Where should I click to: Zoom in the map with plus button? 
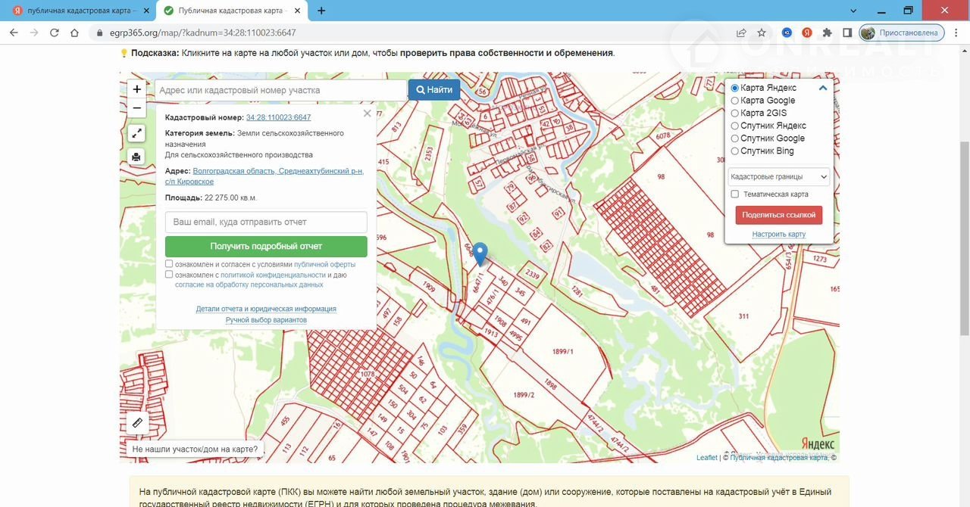pos(136,89)
